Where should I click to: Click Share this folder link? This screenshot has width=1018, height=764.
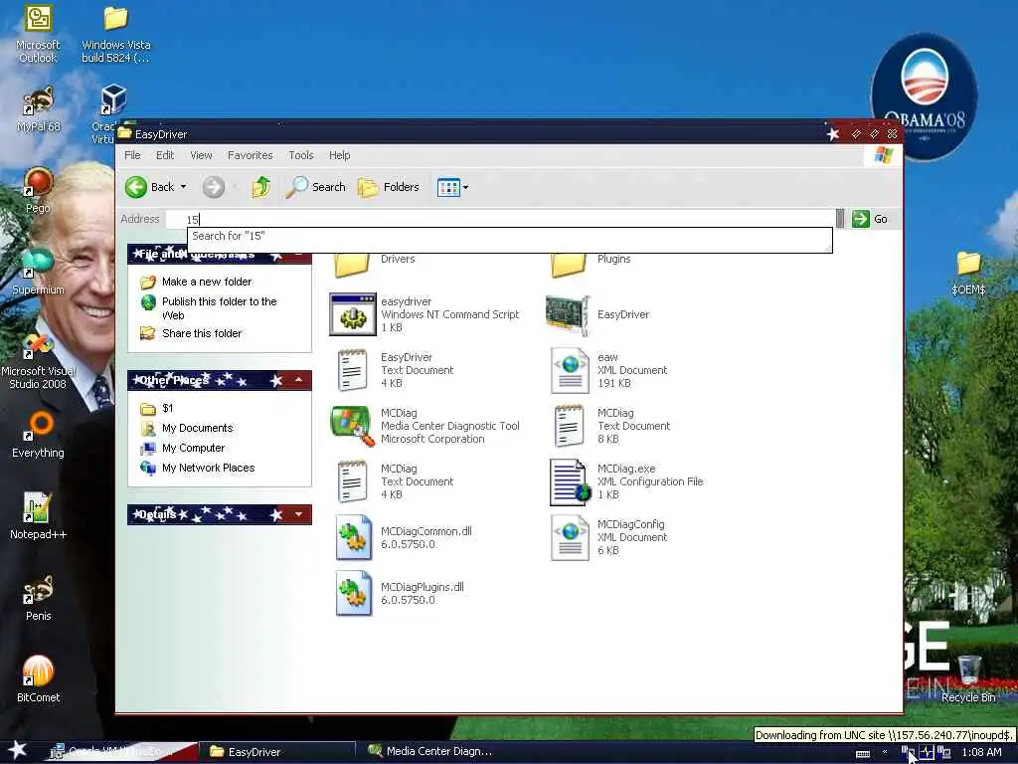(202, 333)
